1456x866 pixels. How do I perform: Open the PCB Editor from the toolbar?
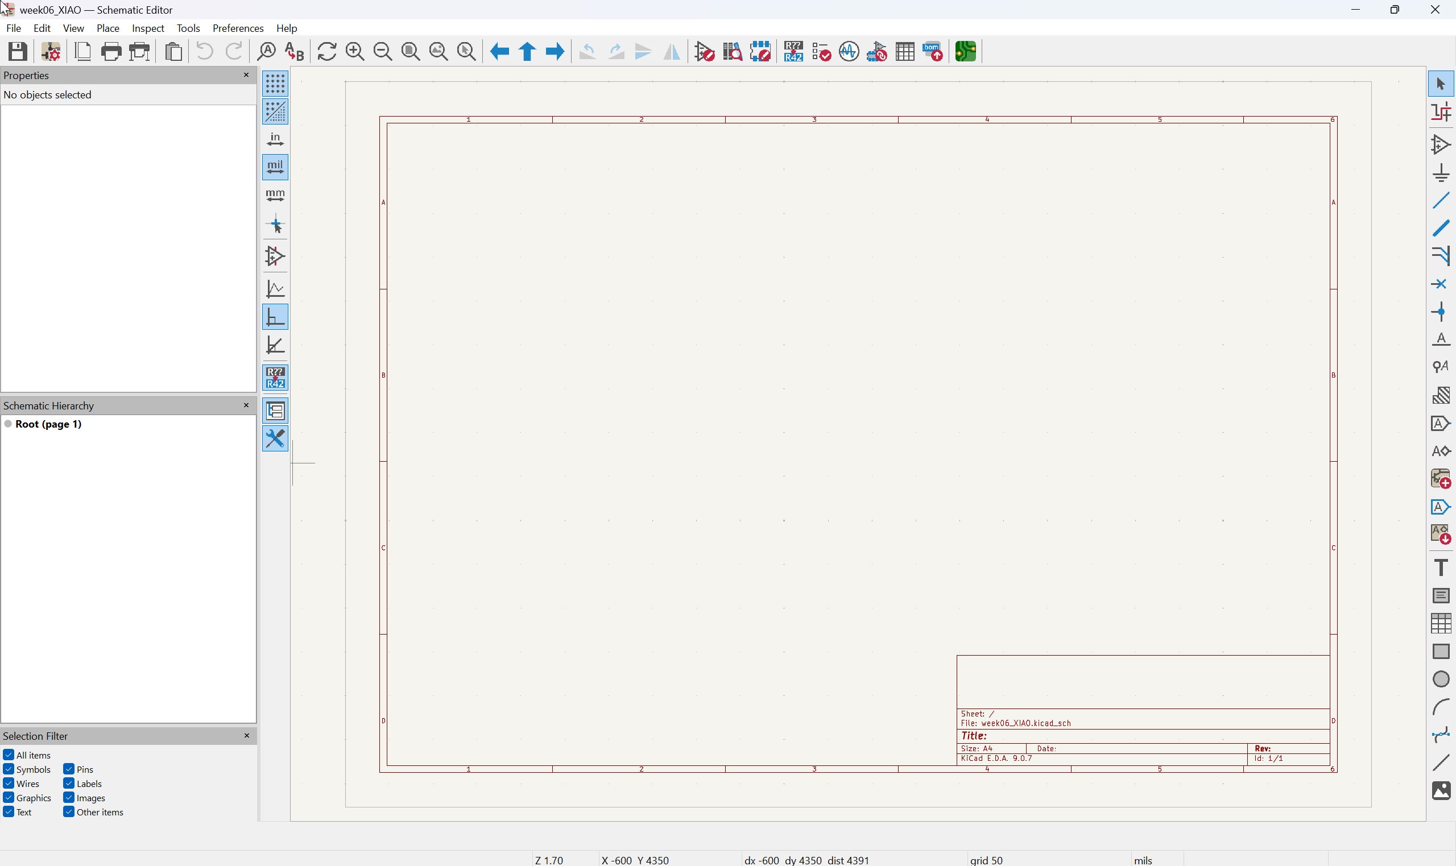(966, 51)
